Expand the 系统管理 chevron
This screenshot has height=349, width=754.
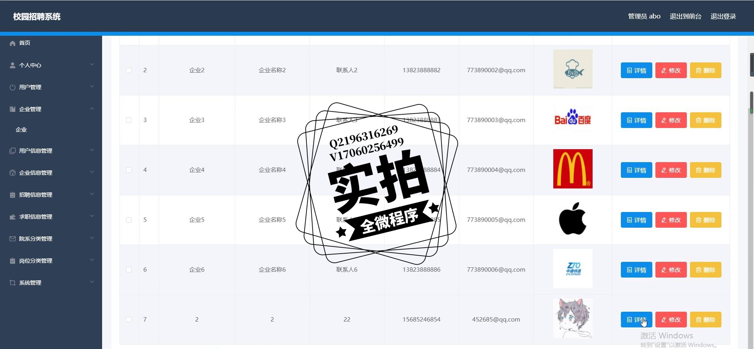92,282
